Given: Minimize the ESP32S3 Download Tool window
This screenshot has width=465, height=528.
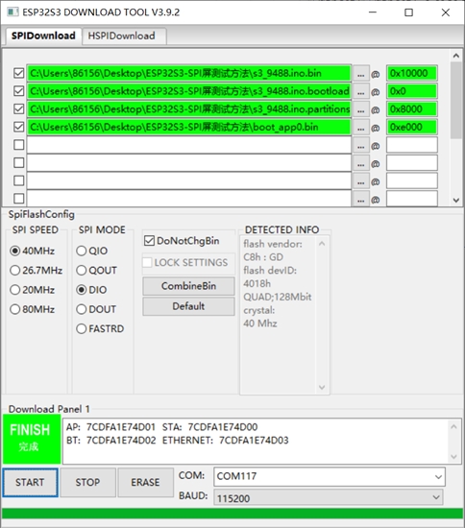Looking at the screenshot, I should click(373, 12).
